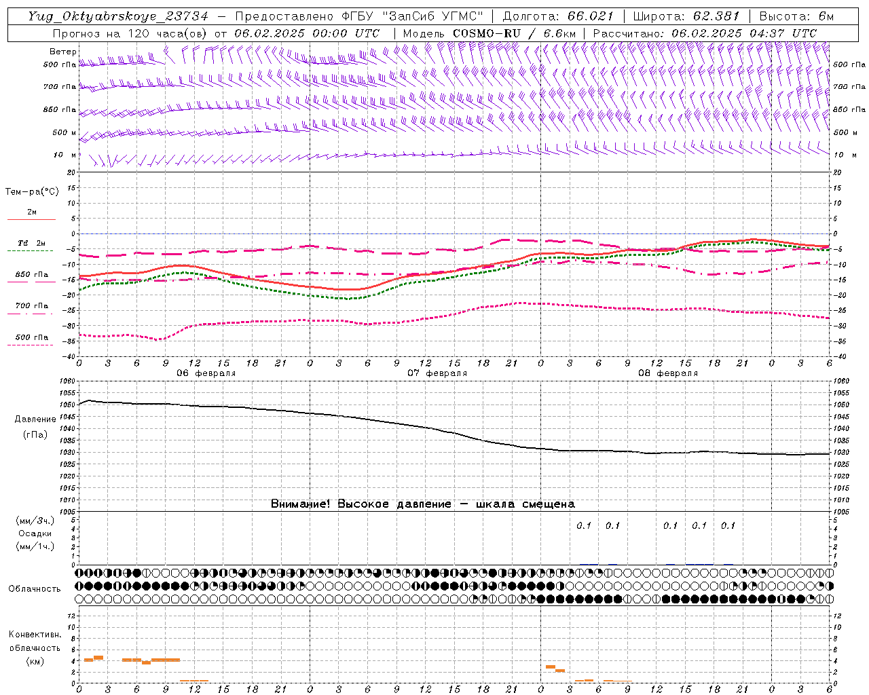The width and height of the screenshot is (869, 695).
Task: Click the Конвективн. облачность label
Action: (35, 641)
